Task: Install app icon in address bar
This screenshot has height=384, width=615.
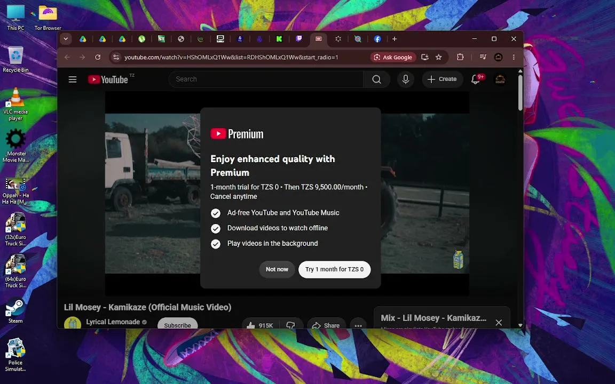Action: 425,57
